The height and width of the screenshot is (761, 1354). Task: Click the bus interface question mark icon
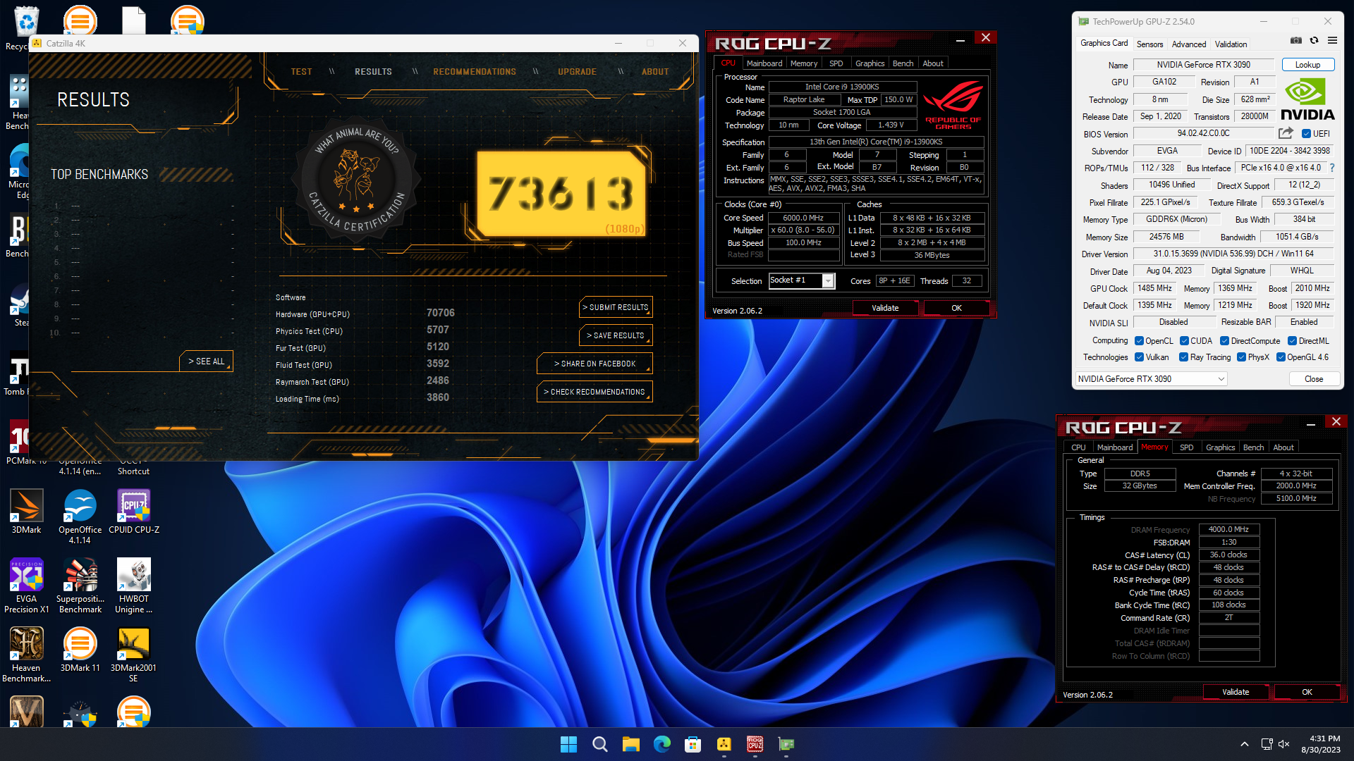pos(1332,168)
